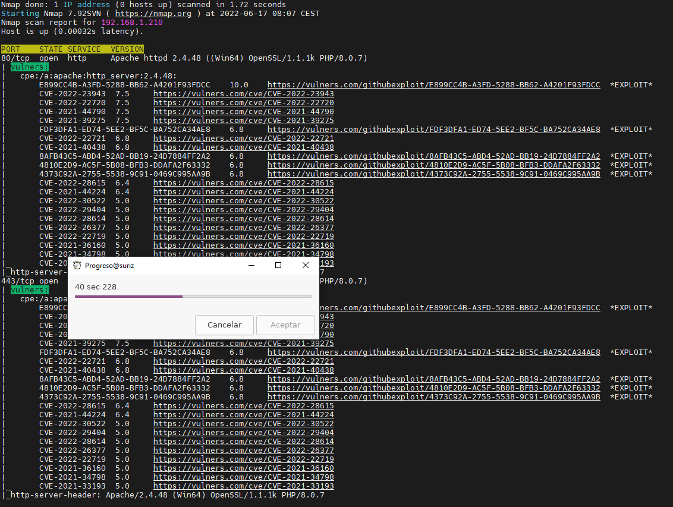The height and width of the screenshot is (507, 673).
Task: Click the '10.0' score on top E899CC4B row
Action: tap(239, 85)
